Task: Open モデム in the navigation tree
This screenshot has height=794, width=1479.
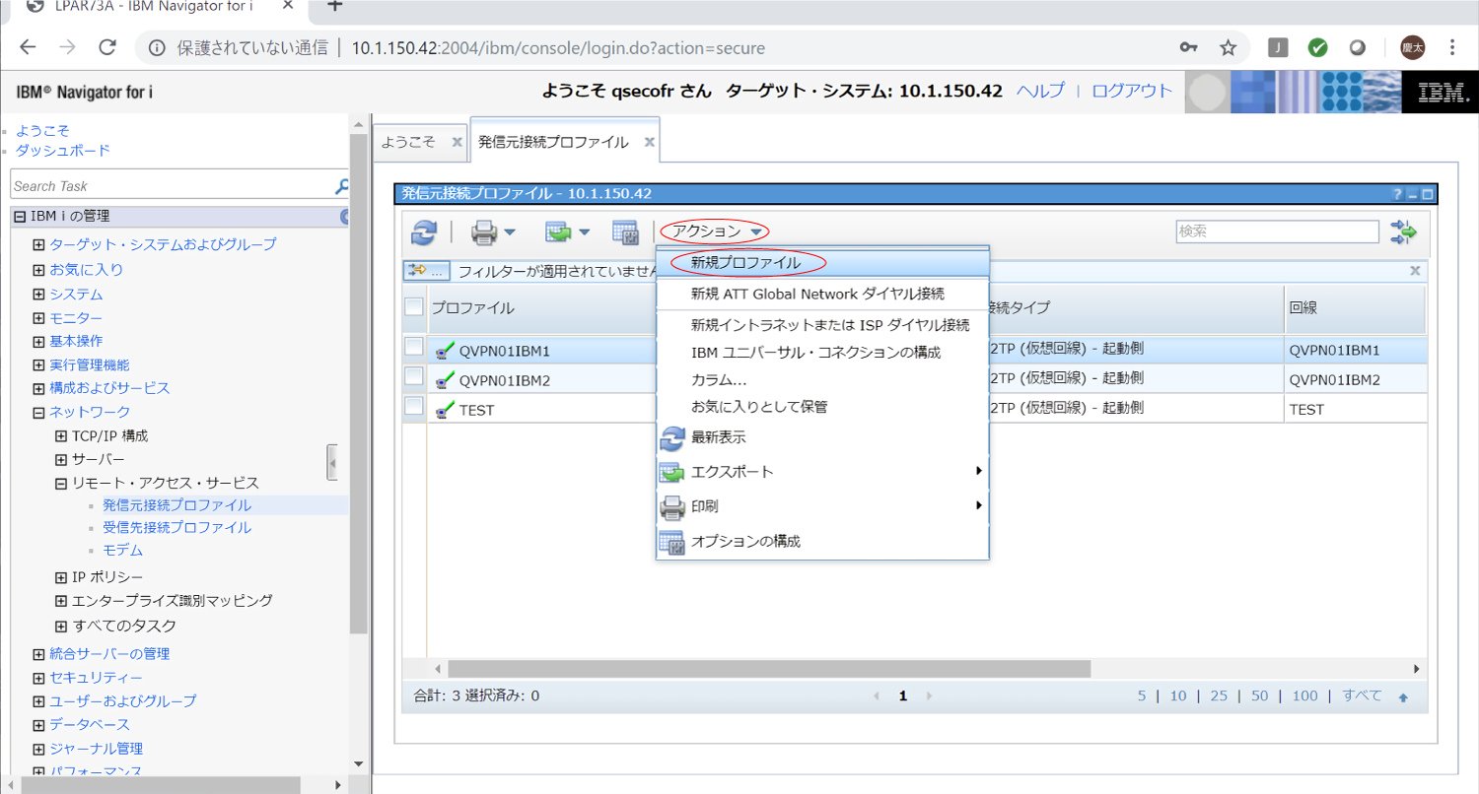Action: [x=122, y=550]
